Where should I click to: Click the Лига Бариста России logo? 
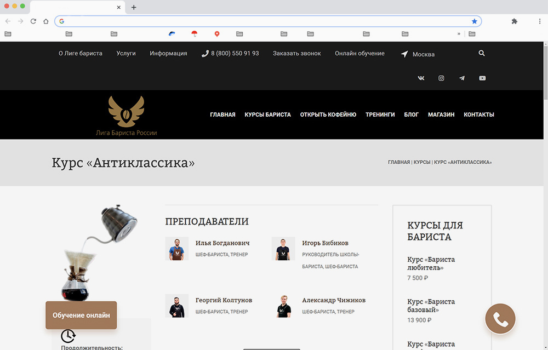coord(126,116)
